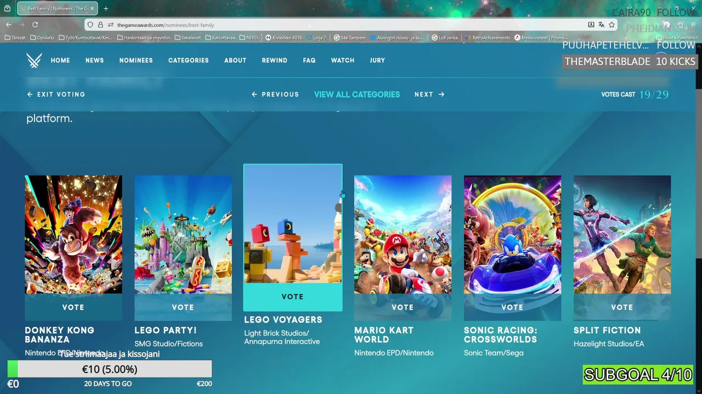Open the Työt/Kuntouttavat bookmarks folder
The width and height of the screenshot is (702, 394).
pos(86,38)
